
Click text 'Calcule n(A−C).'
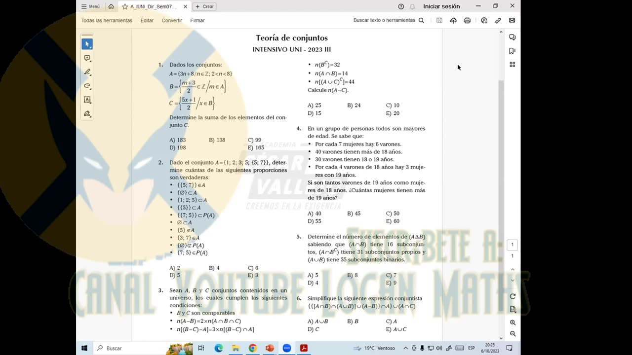[x=328, y=90]
